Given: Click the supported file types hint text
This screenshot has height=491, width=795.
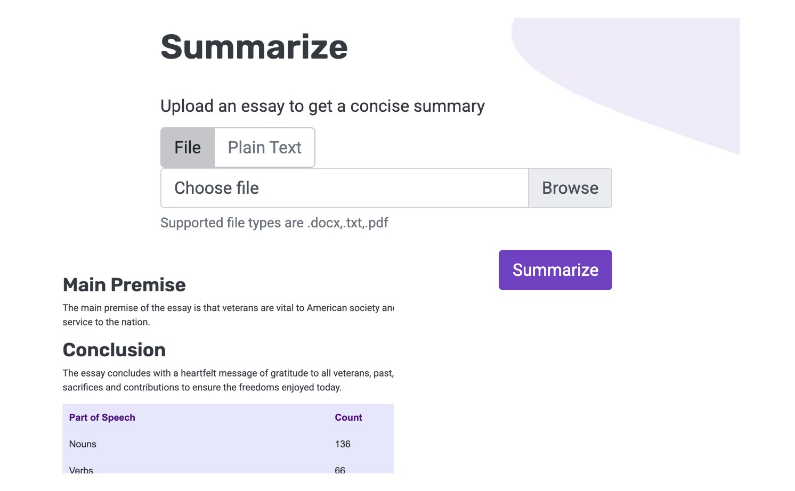Looking at the screenshot, I should point(274,223).
